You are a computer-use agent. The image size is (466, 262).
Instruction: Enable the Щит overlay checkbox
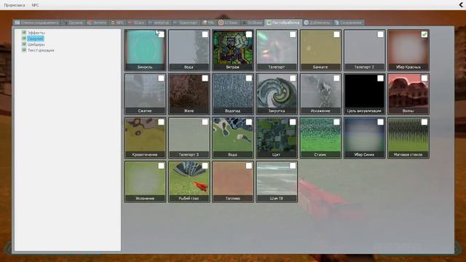tap(293, 122)
